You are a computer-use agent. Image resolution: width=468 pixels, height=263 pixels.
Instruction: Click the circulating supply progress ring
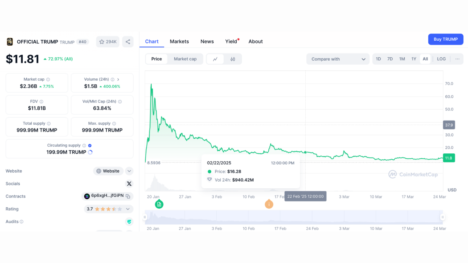pos(90,152)
